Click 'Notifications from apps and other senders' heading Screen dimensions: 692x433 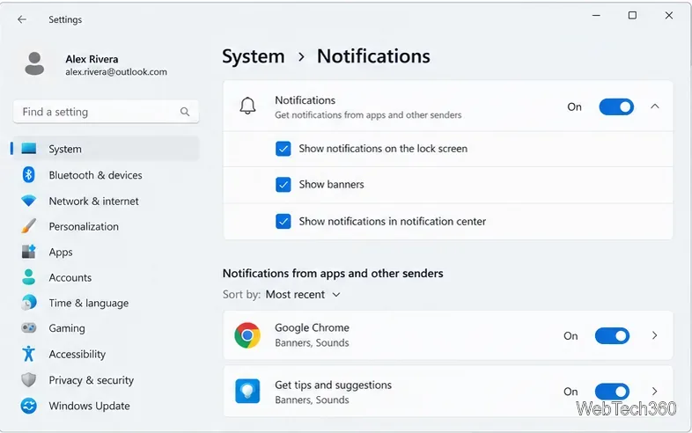[333, 273]
